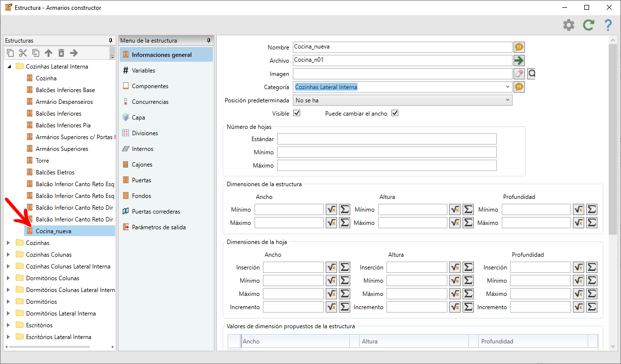Pin the Menu de la estructura panel
The image size is (621, 364).
click(x=209, y=41)
